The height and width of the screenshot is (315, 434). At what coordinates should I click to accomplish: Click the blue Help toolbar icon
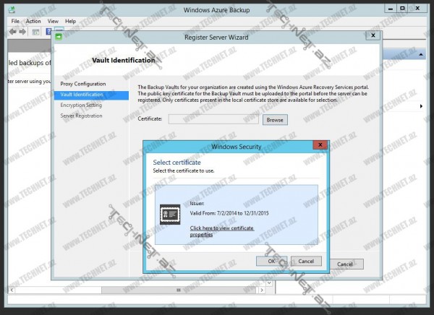click(49, 32)
